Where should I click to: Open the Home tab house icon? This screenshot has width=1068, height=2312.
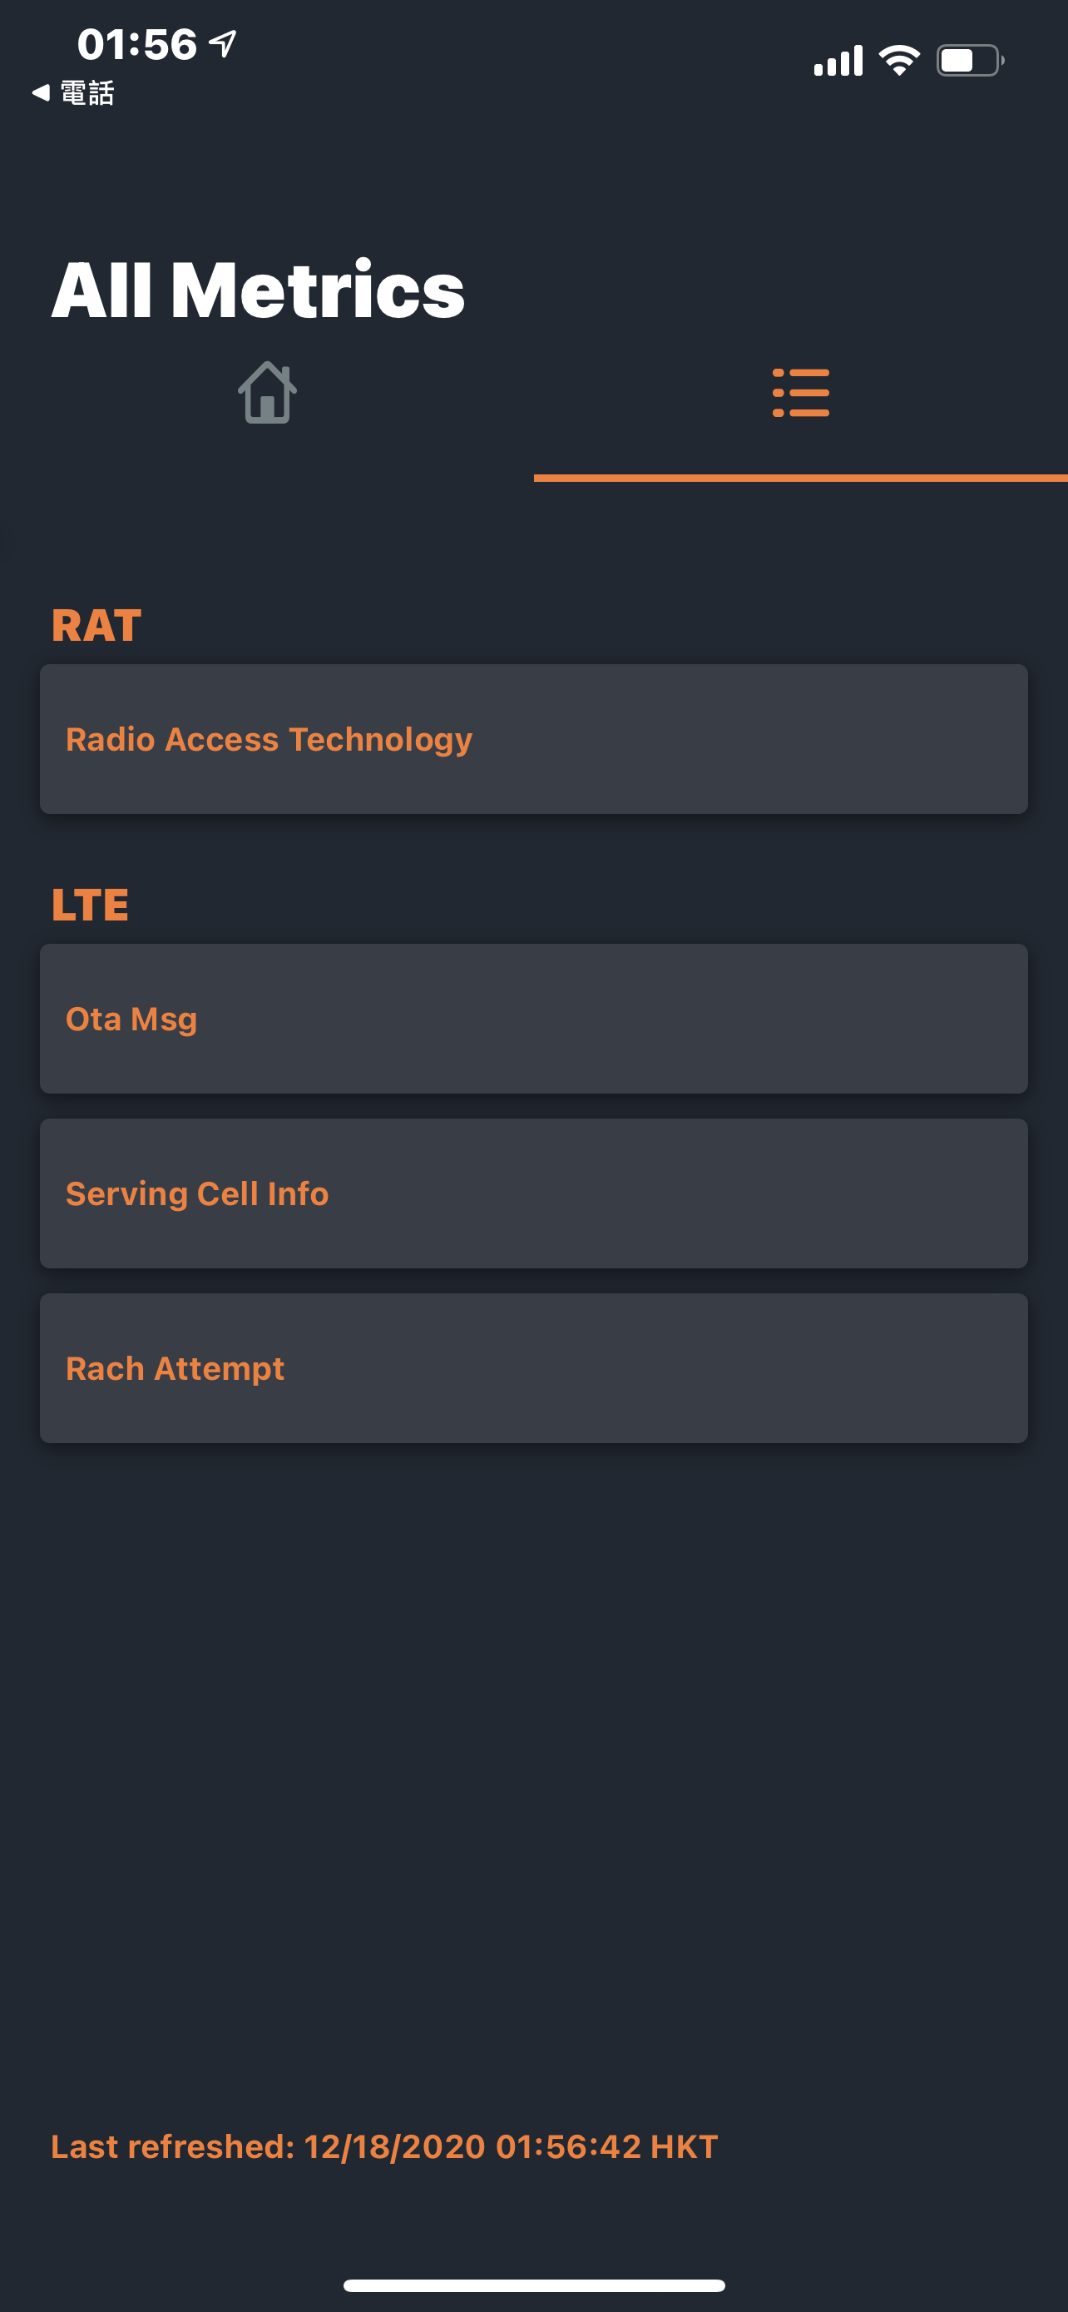tap(267, 392)
